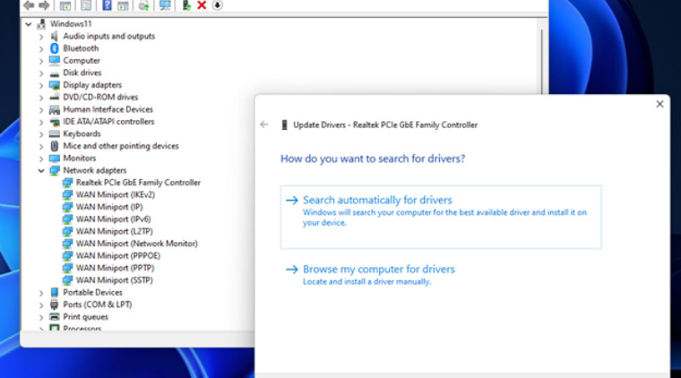The width and height of the screenshot is (681, 378).
Task: Click the Ports (COM & LPT) icon
Action: coord(55,305)
